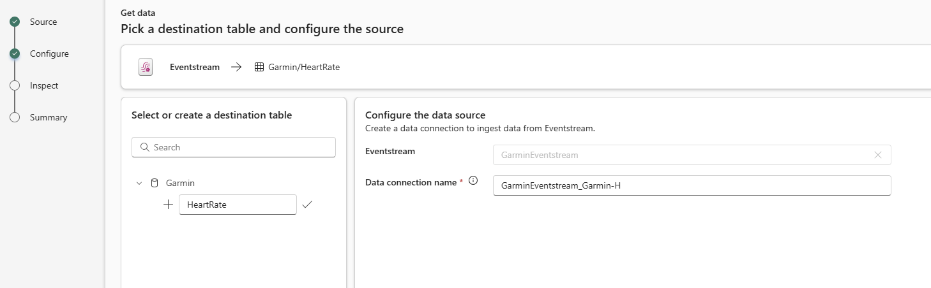This screenshot has height=288, width=931.
Task: Jump to the Summary step
Action: coord(49,117)
